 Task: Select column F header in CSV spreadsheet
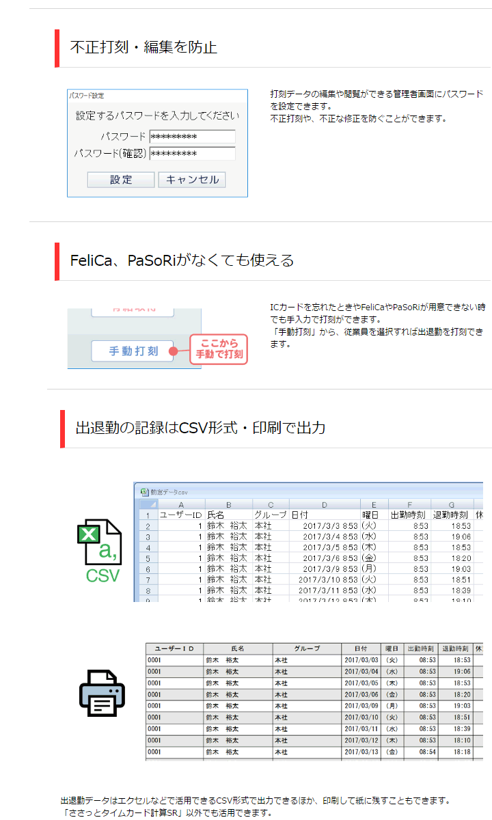(x=409, y=504)
